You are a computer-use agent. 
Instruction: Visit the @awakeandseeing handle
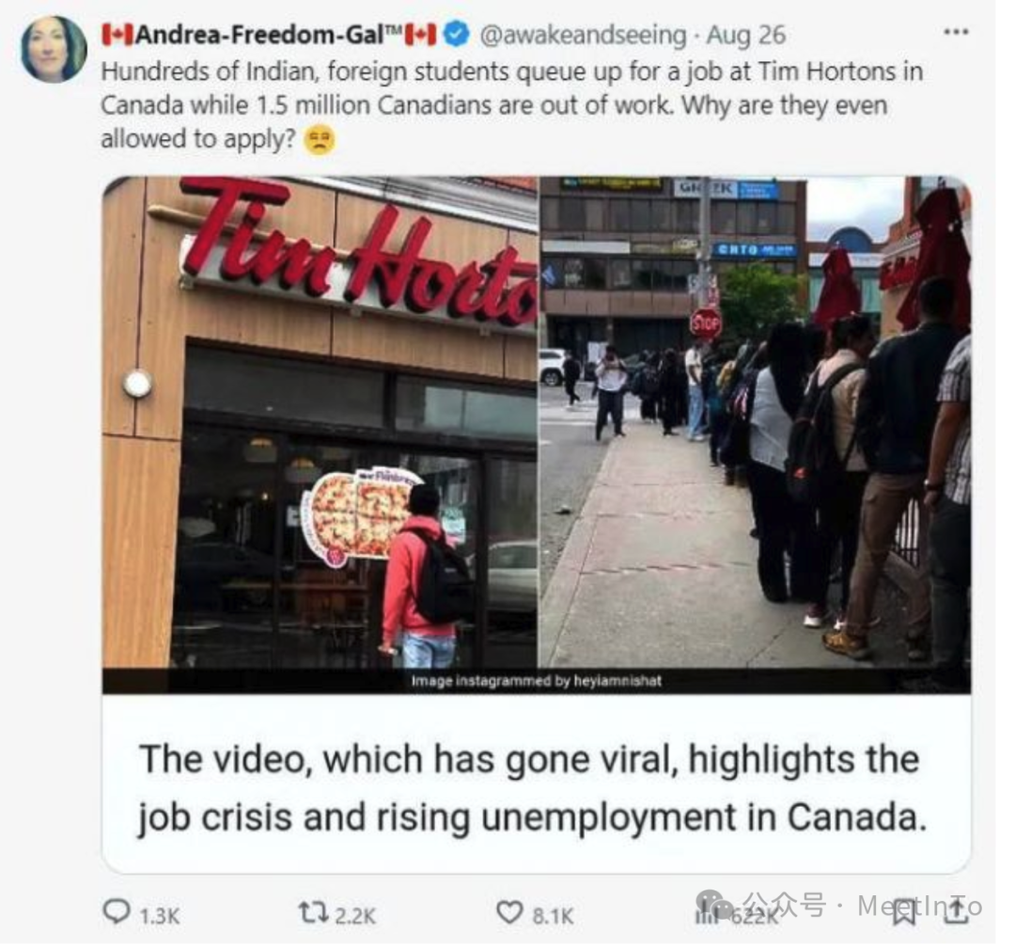tap(583, 35)
